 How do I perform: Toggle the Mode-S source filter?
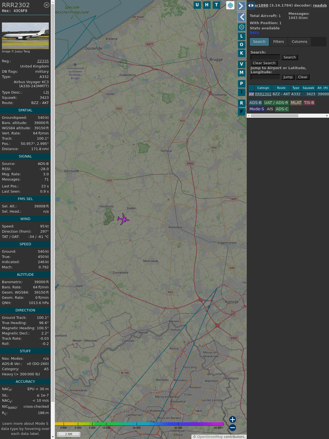257,109
